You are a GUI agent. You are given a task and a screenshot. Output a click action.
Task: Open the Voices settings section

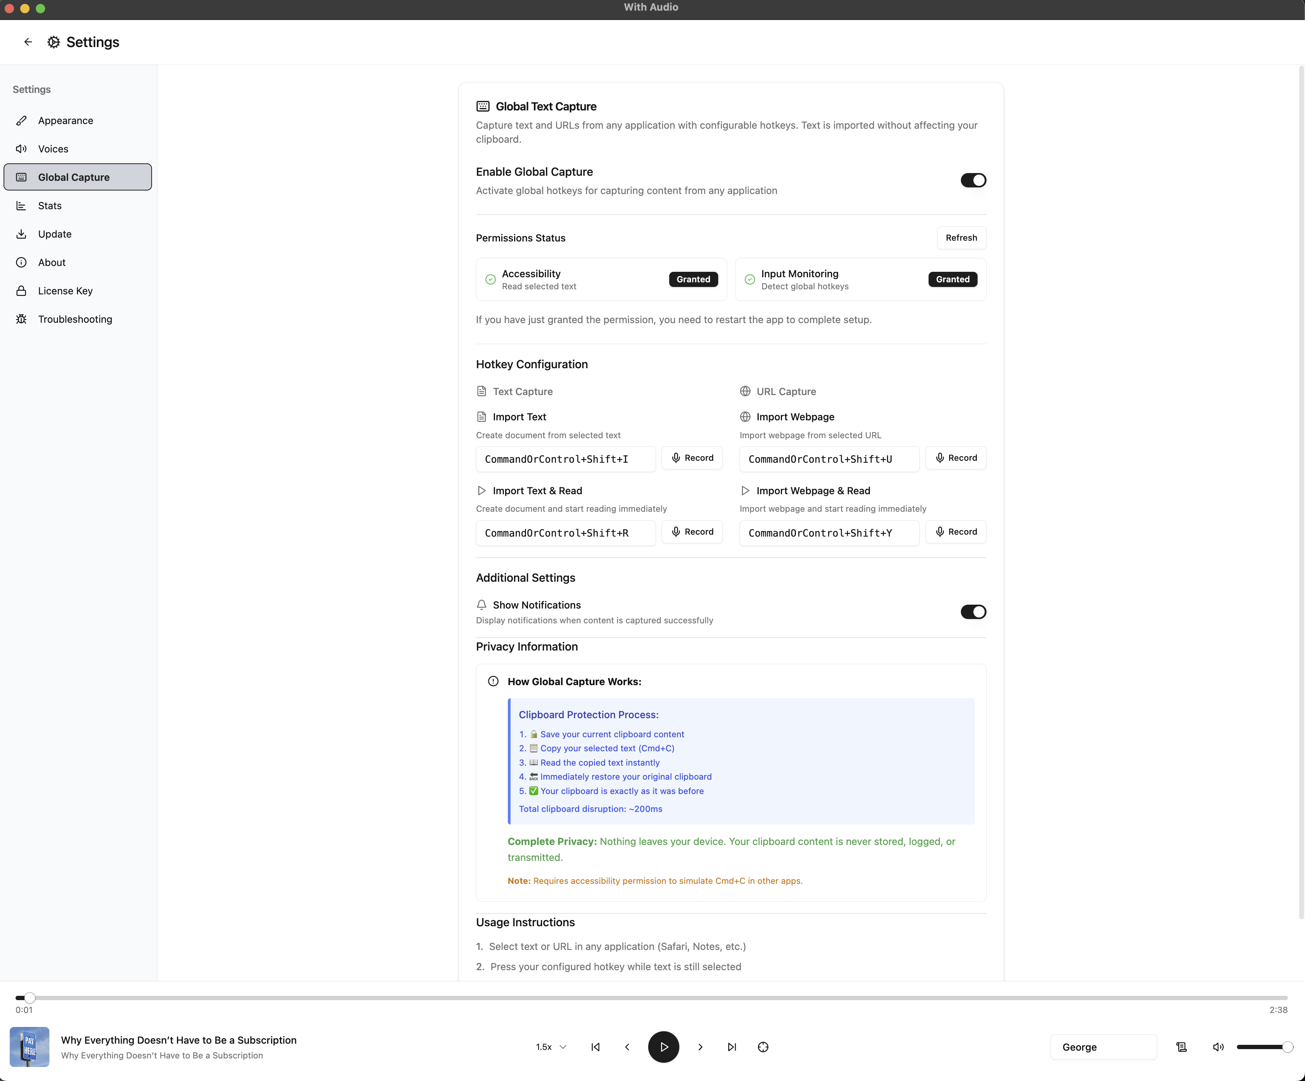pyautogui.click(x=53, y=149)
